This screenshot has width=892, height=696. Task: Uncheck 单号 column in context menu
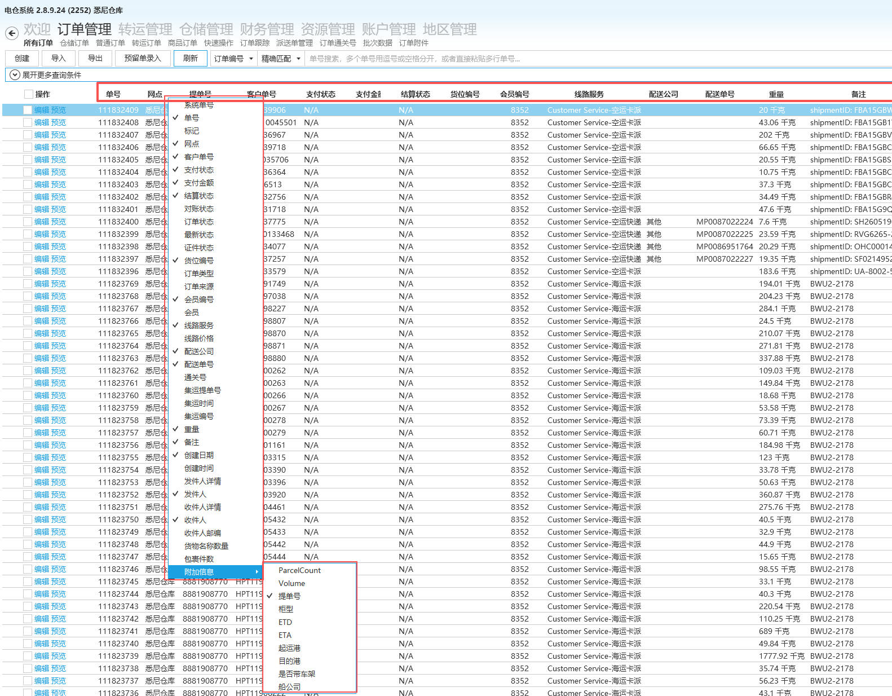tap(216, 118)
